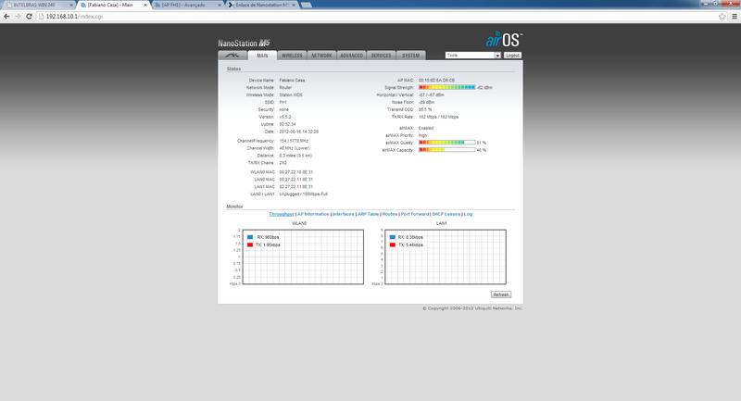
Task: Select the SSID value "FH1"
Action: coord(283,102)
